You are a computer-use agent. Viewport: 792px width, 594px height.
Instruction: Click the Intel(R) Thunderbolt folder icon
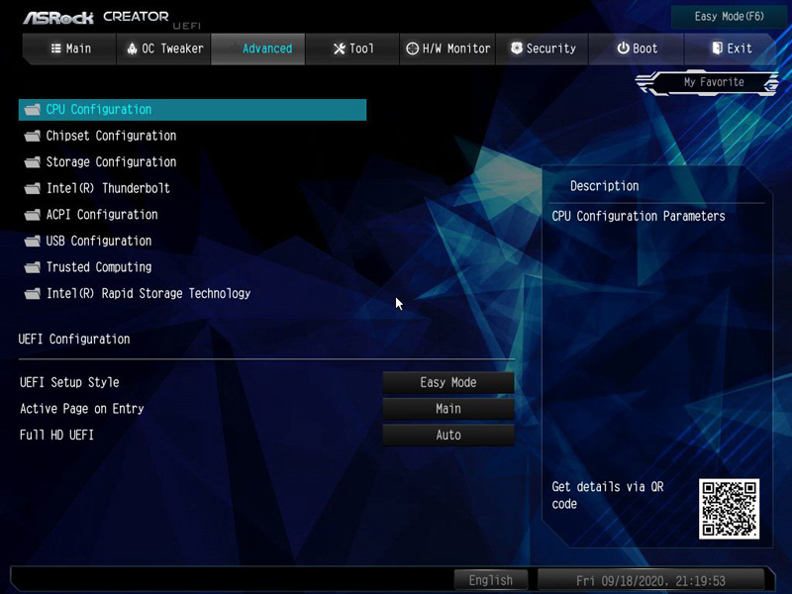pyautogui.click(x=33, y=188)
